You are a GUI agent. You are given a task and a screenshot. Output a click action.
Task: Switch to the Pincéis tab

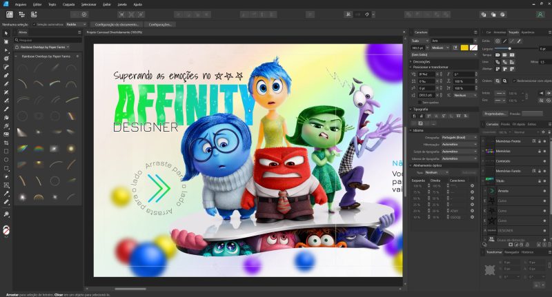point(505,124)
